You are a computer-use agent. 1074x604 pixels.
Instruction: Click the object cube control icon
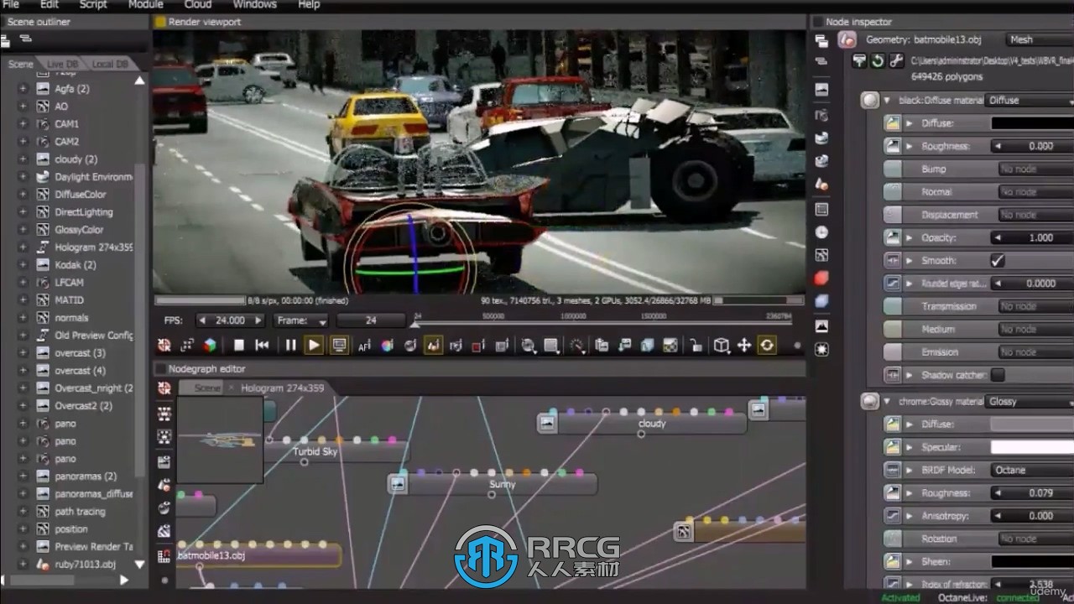point(721,345)
